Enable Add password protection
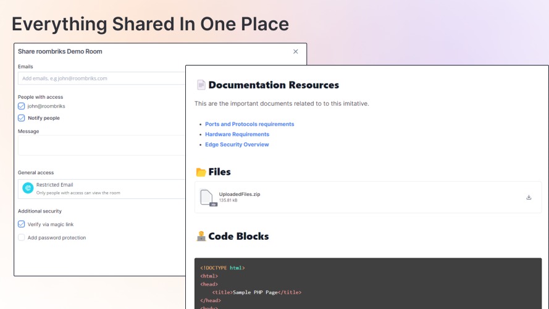This screenshot has width=549, height=309. point(22,237)
